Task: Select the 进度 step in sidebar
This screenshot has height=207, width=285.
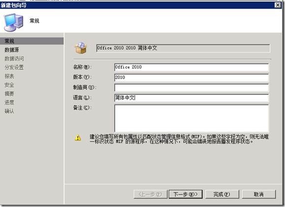Action: pos(9,102)
